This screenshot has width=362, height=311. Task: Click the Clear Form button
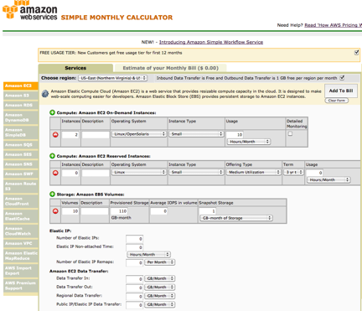337,101
